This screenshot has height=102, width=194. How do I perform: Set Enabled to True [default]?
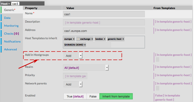pyautogui.click(x=75, y=96)
